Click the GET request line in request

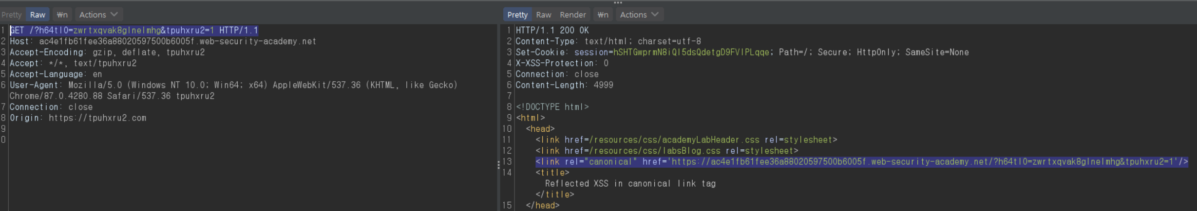(134, 30)
